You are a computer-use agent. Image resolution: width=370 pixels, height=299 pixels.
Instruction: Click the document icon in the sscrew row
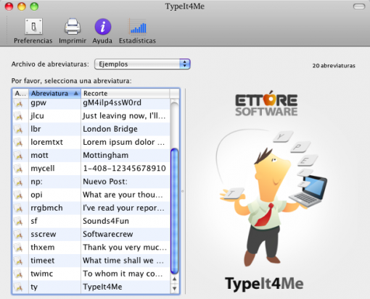[x=19, y=235]
